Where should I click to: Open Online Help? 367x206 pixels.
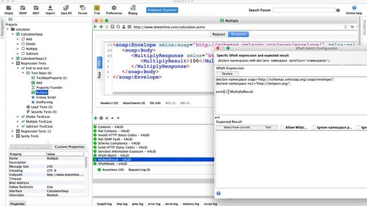tap(354, 10)
